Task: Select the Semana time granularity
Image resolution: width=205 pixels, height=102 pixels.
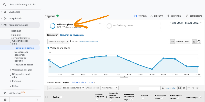Action: pos(180,41)
